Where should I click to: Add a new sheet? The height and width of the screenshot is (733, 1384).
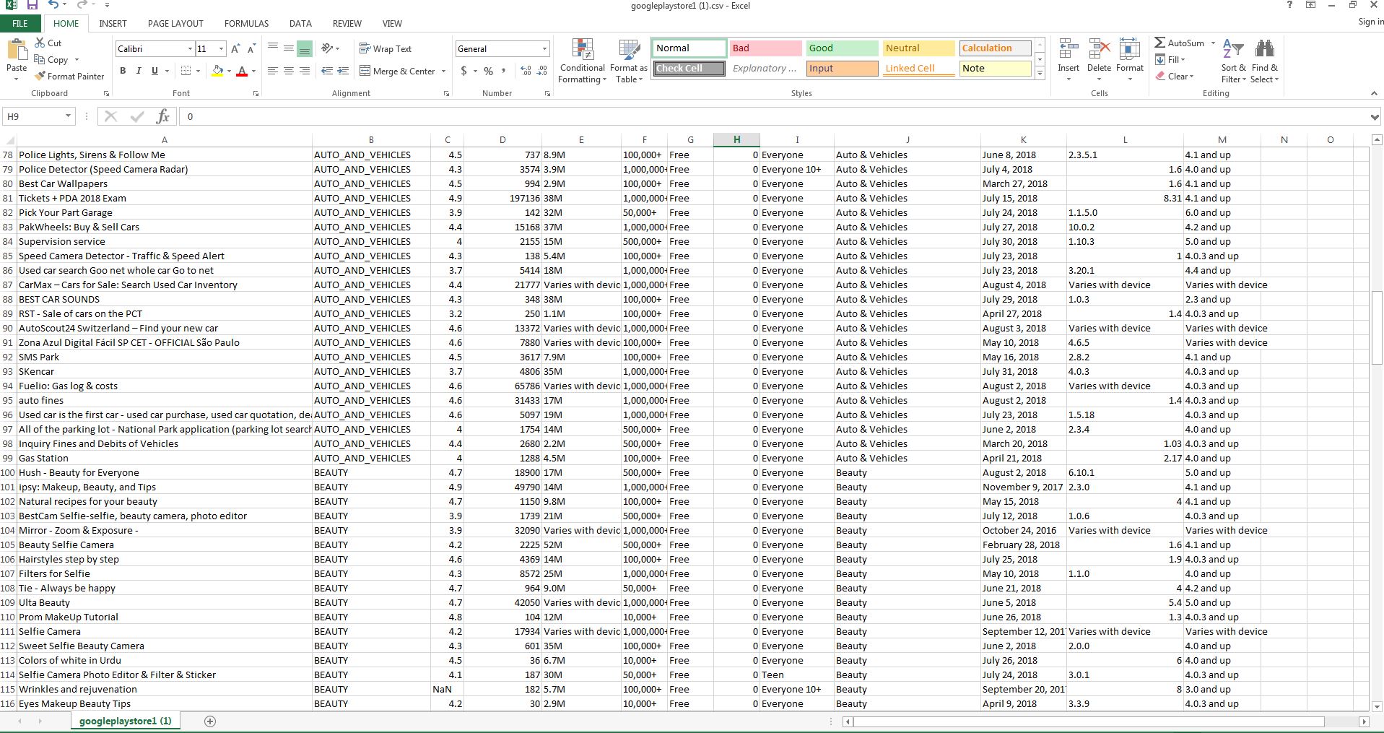pyautogui.click(x=210, y=721)
